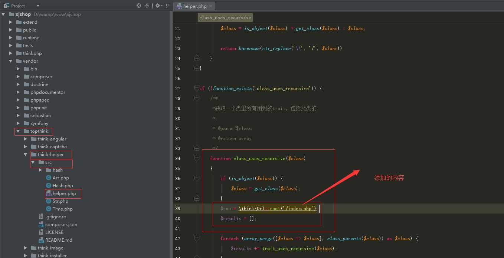The height and width of the screenshot is (258, 504).
Task: Click the think-installer folder name
Action: 52,255
